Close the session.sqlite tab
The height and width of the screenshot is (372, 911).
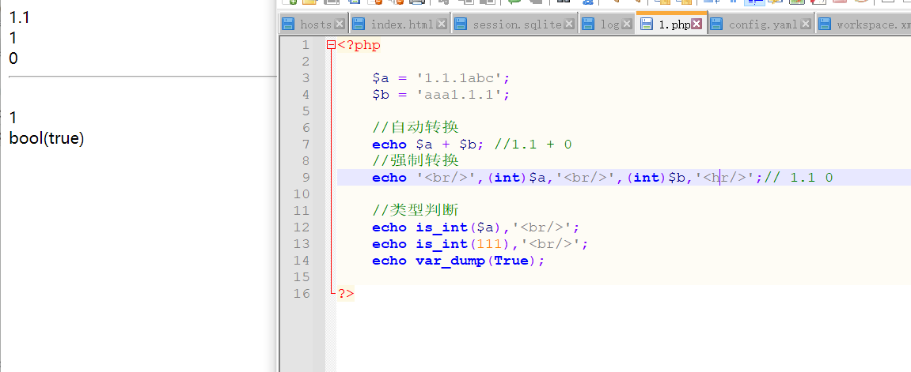point(569,24)
